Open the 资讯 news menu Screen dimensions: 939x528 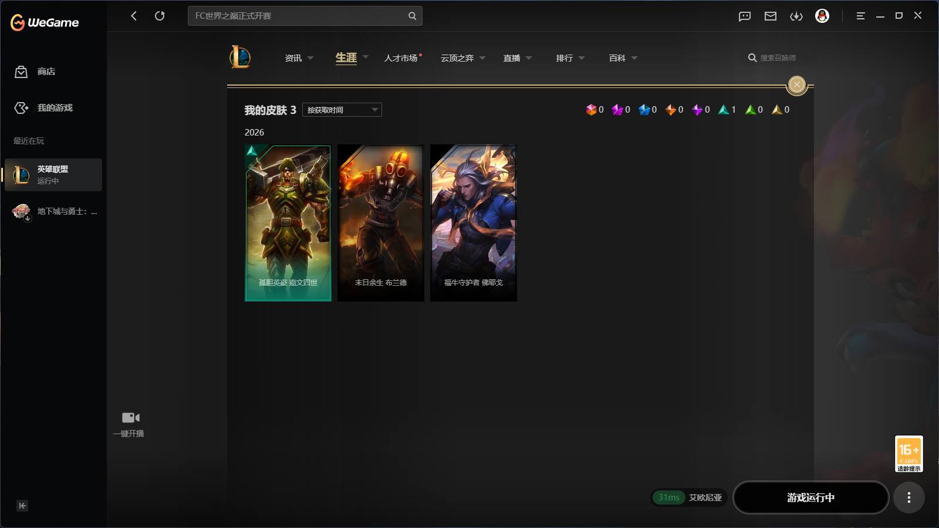(293, 58)
